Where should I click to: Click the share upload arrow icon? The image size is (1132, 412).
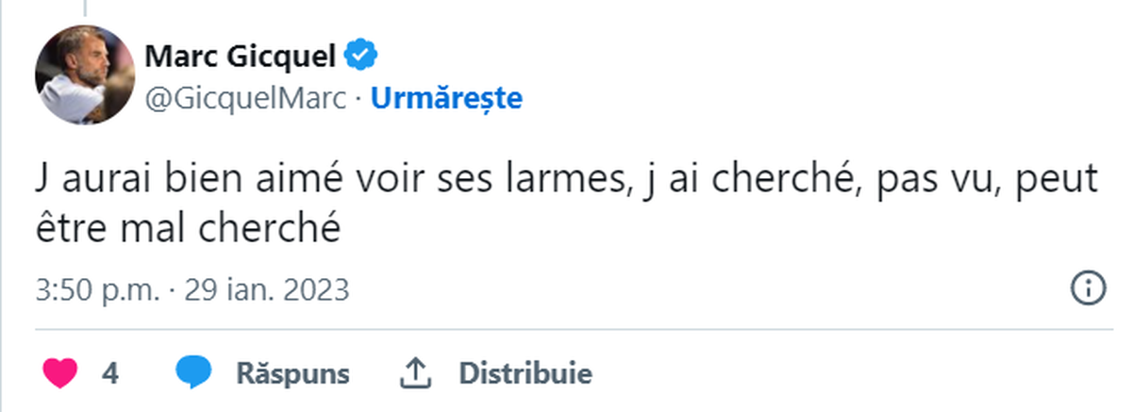[415, 374]
